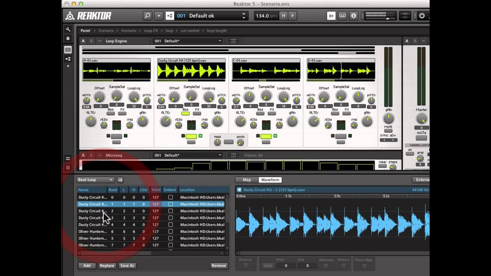This screenshot has height=276, width=491.
Task: Open the search magnifier in Reaktor toolbar
Action: coord(147,16)
